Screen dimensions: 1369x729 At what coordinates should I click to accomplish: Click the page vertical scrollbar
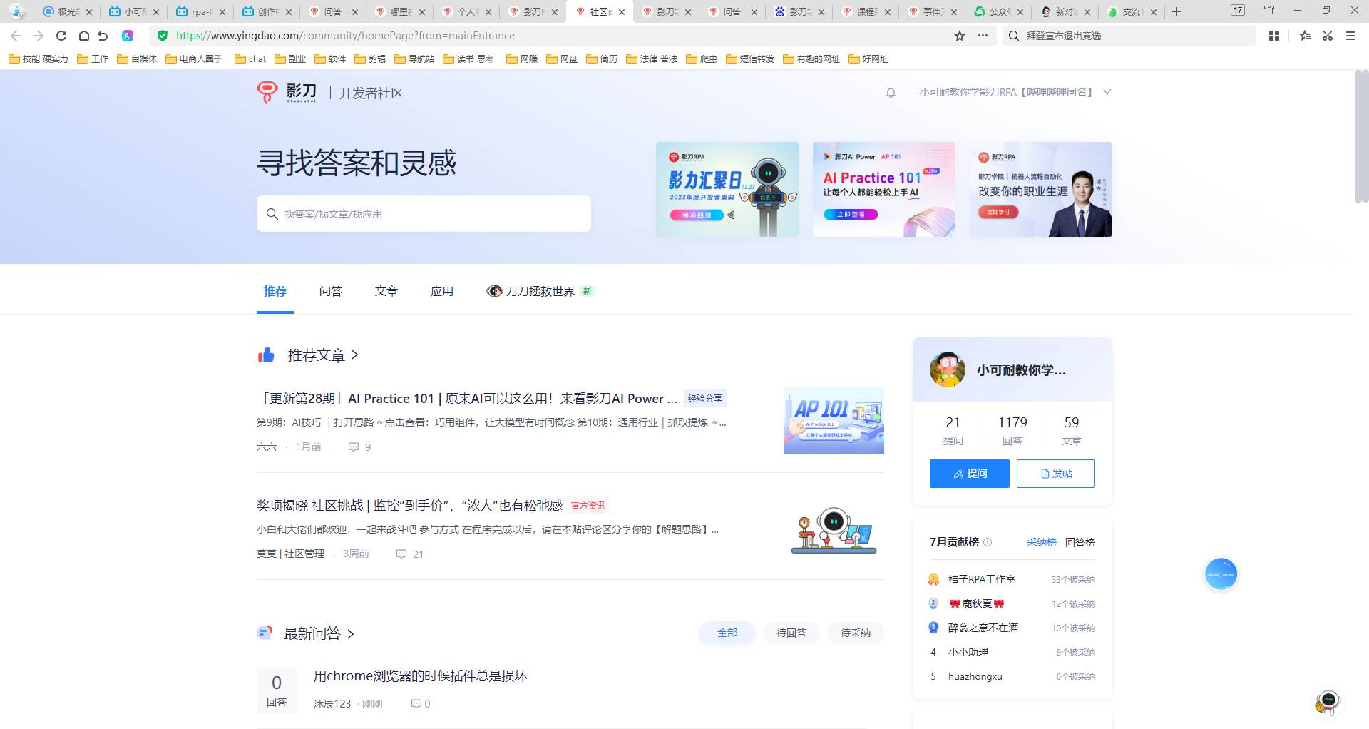pyautogui.click(x=1361, y=137)
